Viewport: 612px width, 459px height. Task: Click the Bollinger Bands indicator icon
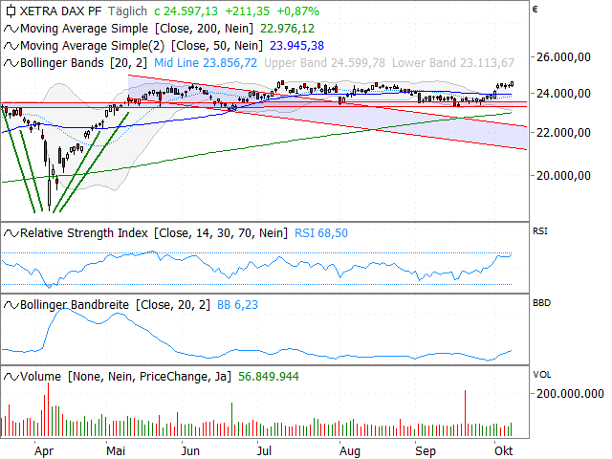tap(11, 62)
